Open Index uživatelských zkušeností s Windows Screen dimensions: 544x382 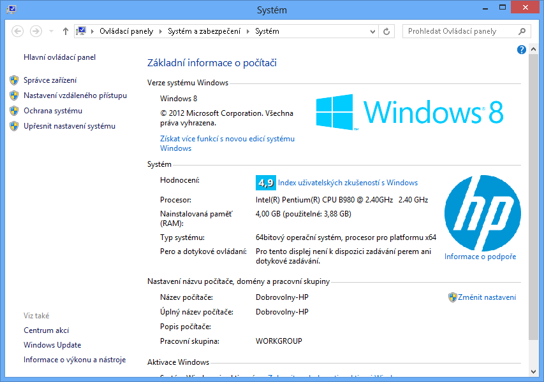pyautogui.click(x=348, y=183)
